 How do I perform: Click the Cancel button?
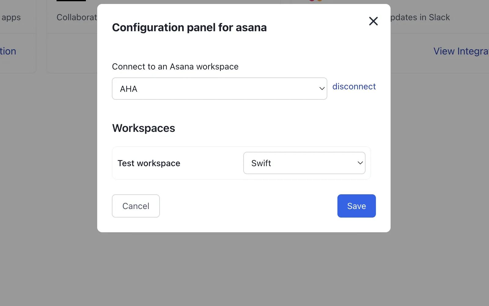click(136, 206)
